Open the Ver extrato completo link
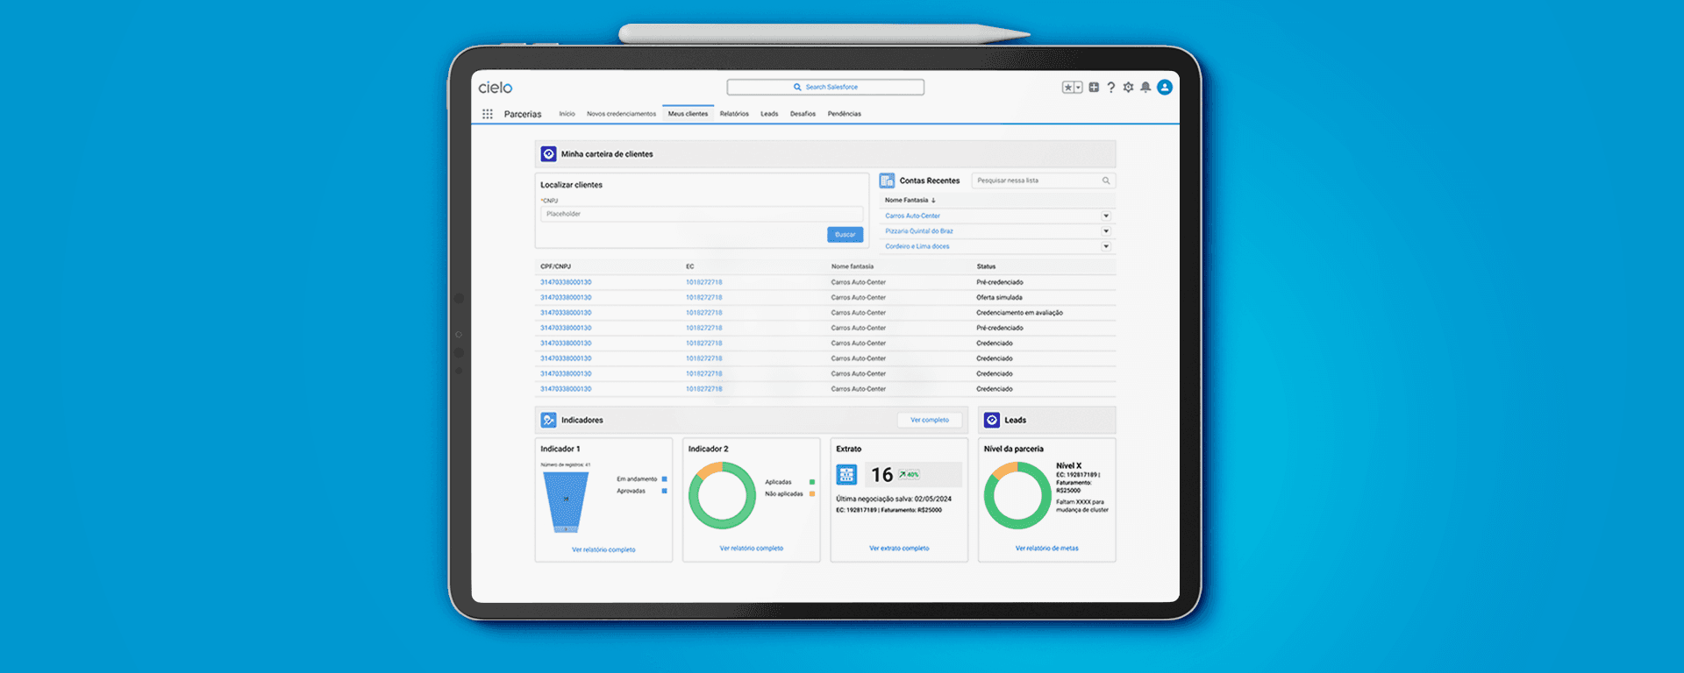This screenshot has width=1684, height=673. [899, 549]
